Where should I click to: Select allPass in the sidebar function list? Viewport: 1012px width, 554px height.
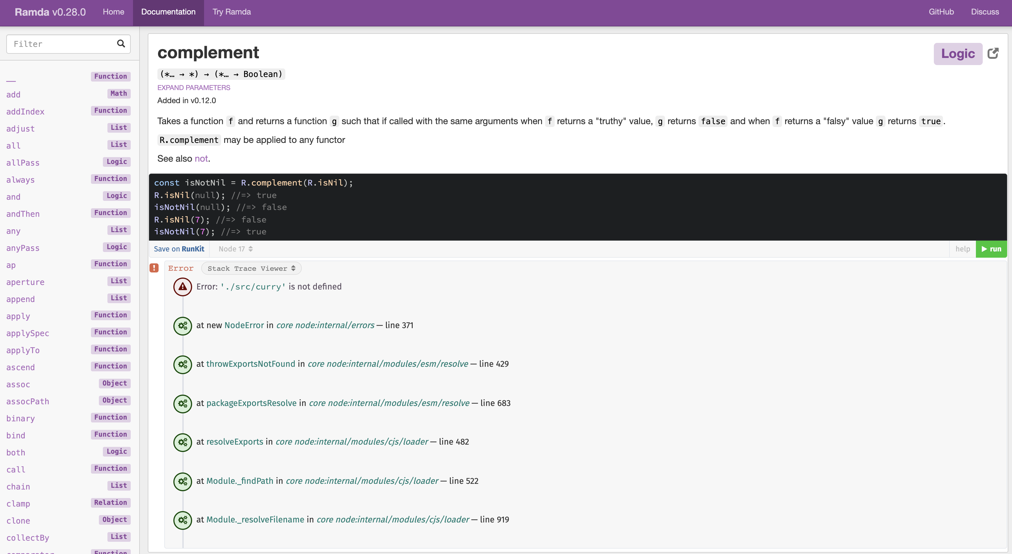pyautogui.click(x=23, y=163)
